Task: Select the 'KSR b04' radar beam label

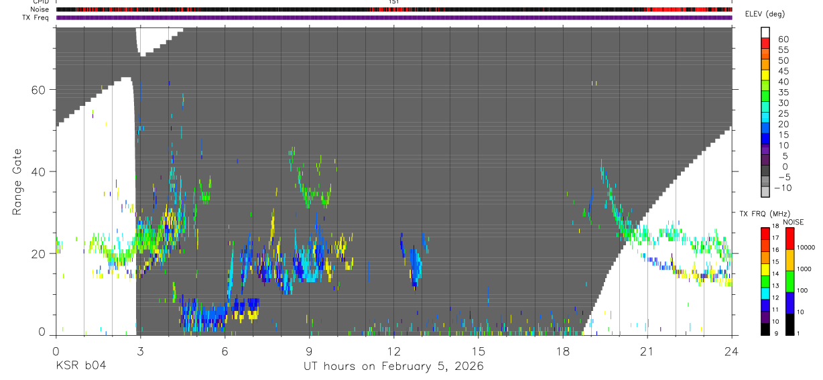Action: (x=80, y=367)
